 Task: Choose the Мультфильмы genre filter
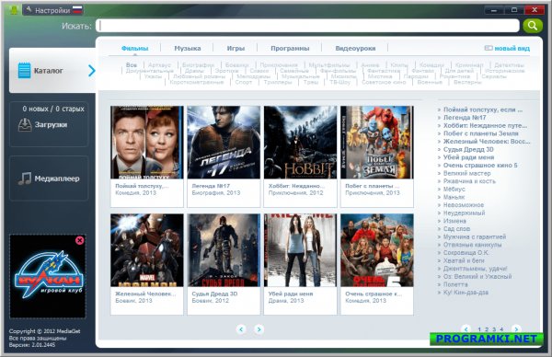click(329, 65)
